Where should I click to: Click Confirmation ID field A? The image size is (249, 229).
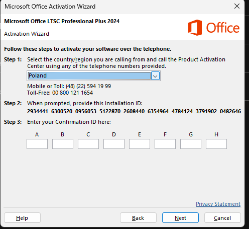click(37, 144)
